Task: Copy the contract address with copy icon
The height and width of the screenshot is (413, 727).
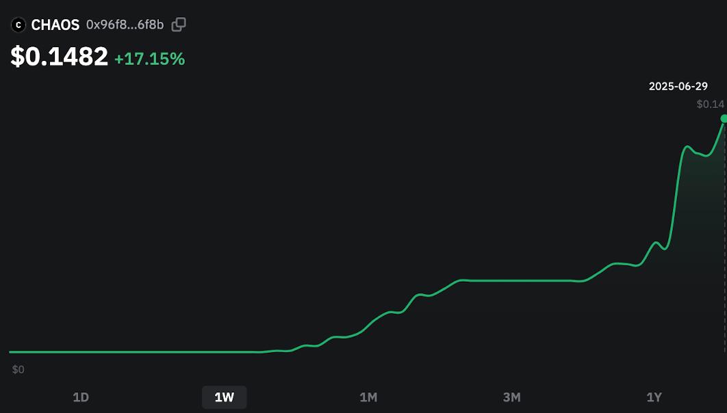Action: point(179,25)
